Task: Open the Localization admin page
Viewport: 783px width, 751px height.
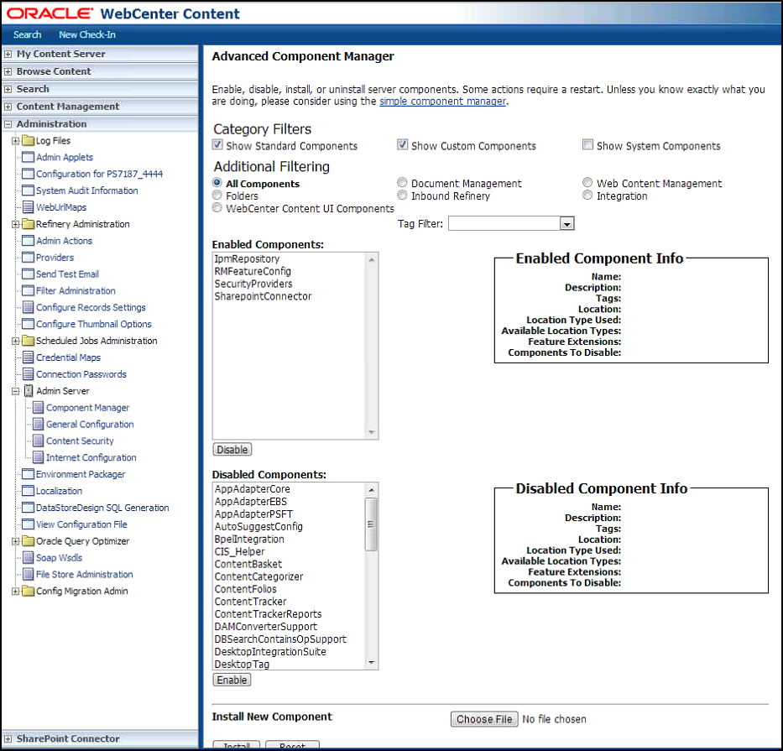Action: pyautogui.click(x=59, y=491)
